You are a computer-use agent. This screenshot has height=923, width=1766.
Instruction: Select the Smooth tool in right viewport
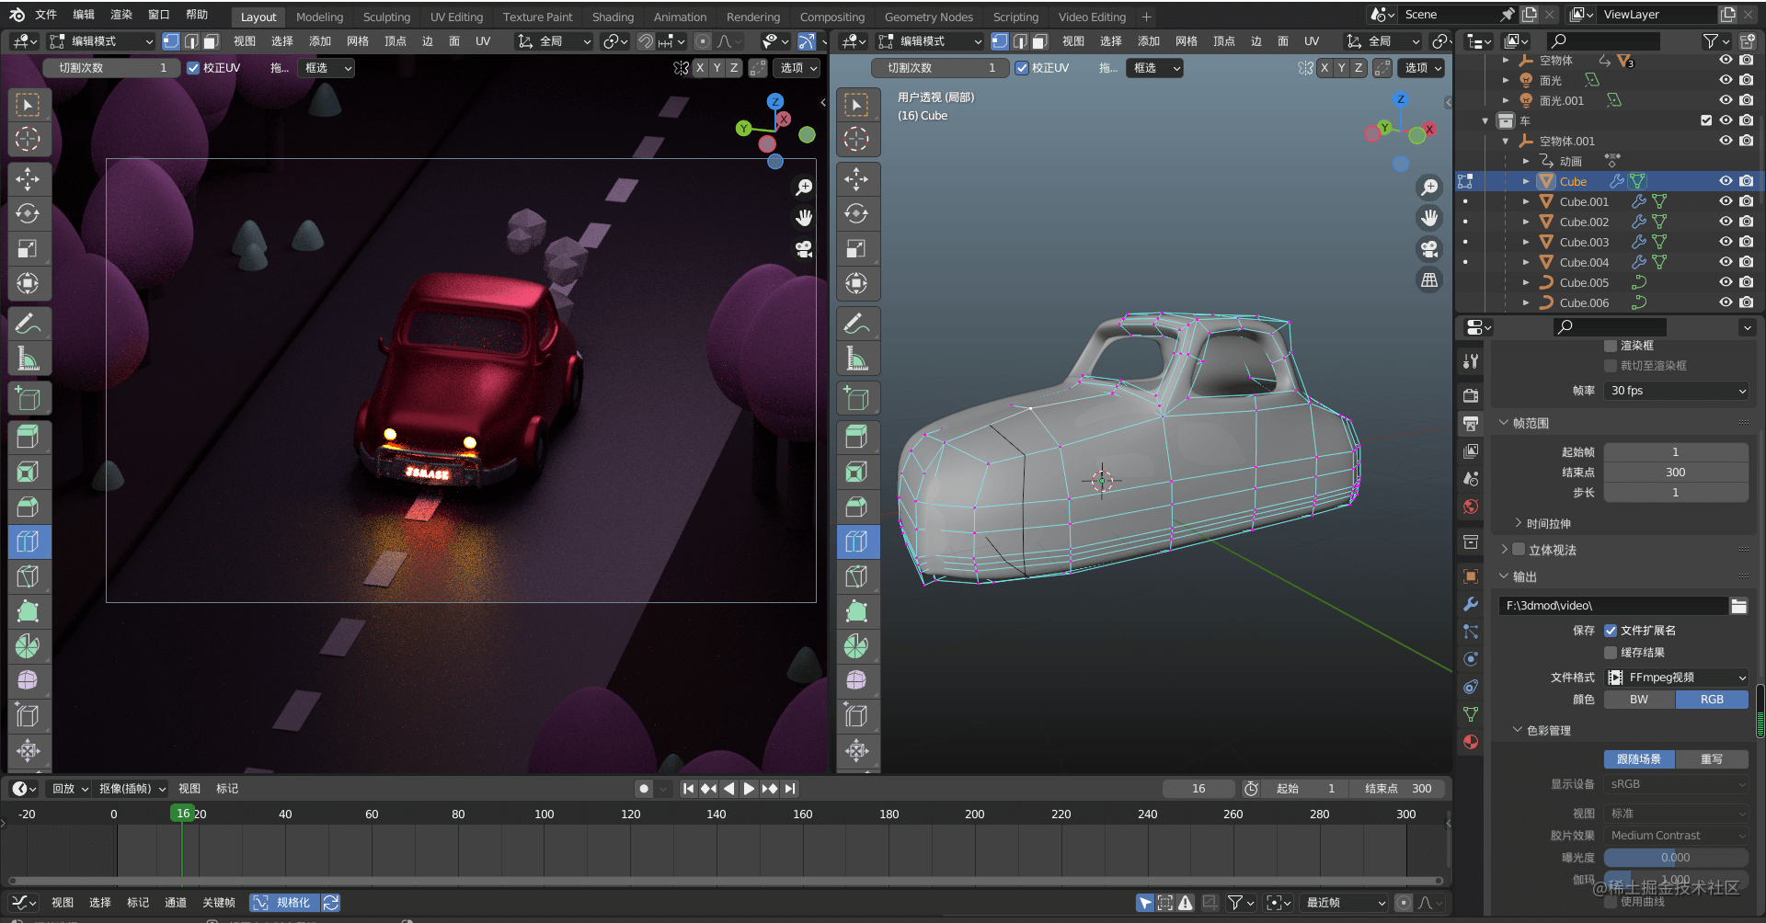[x=857, y=681]
